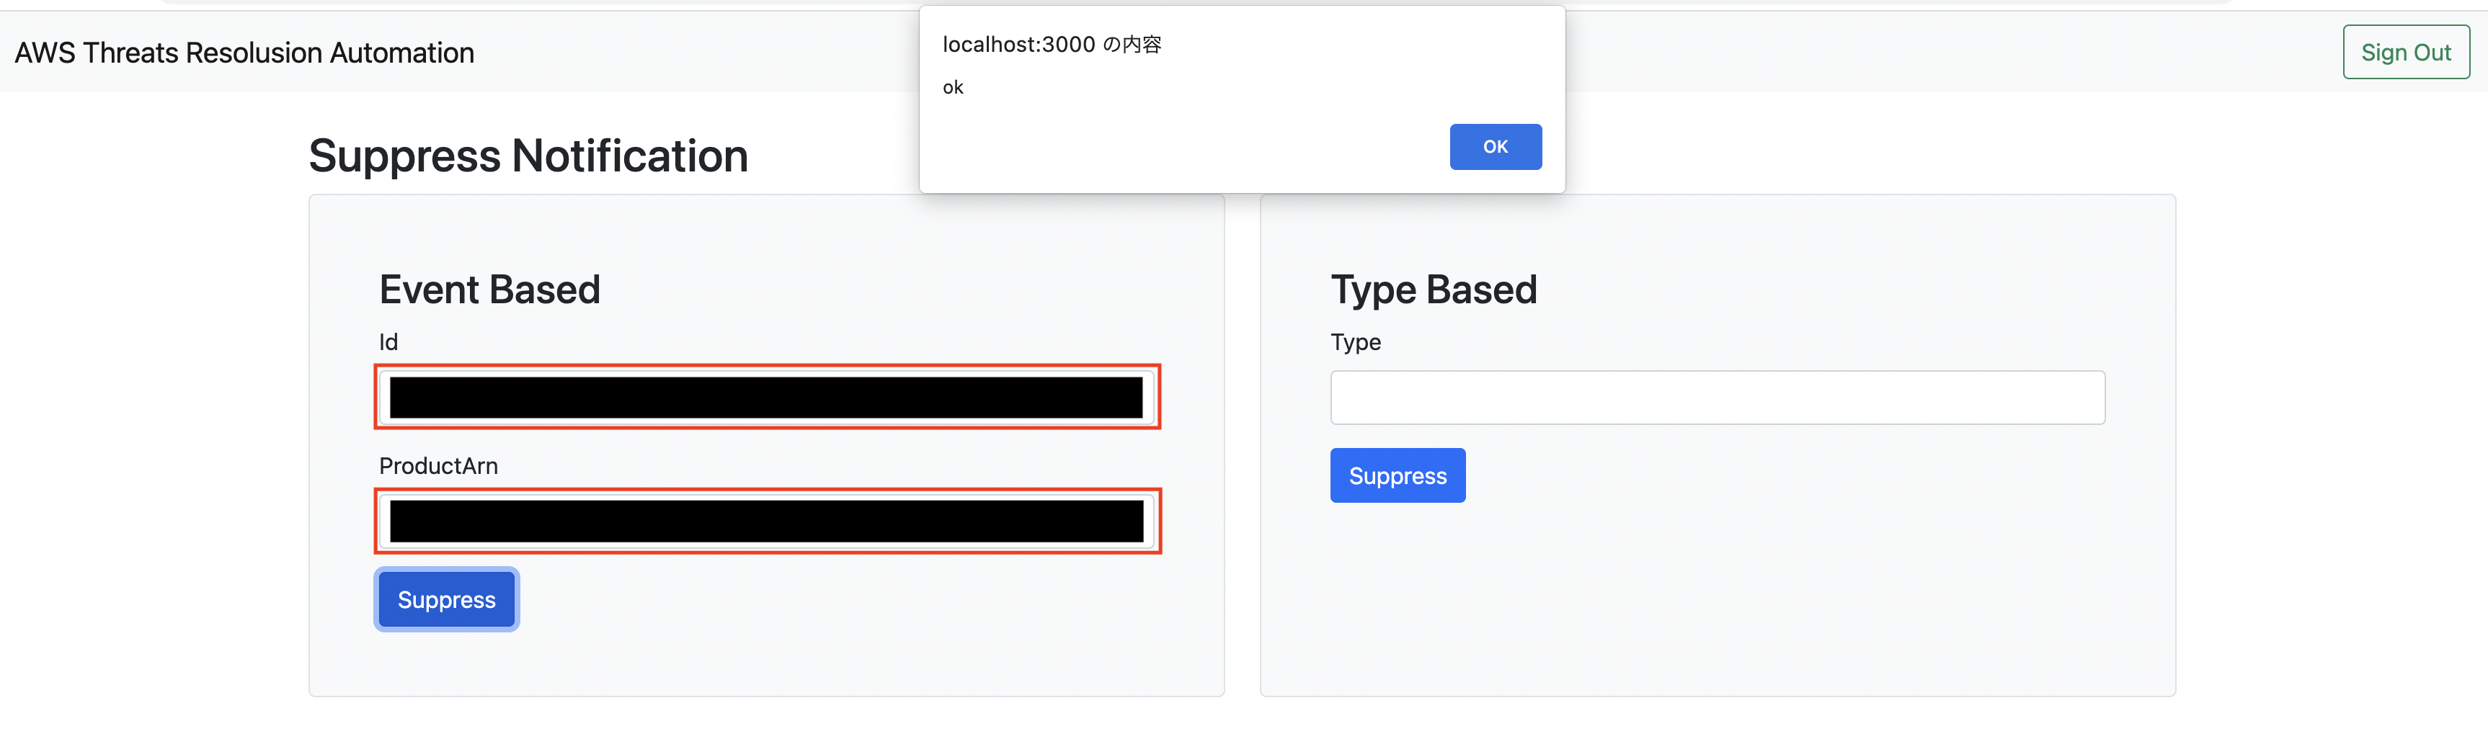
Task: Click OK in the localhost alert dialog
Action: coord(1494,147)
